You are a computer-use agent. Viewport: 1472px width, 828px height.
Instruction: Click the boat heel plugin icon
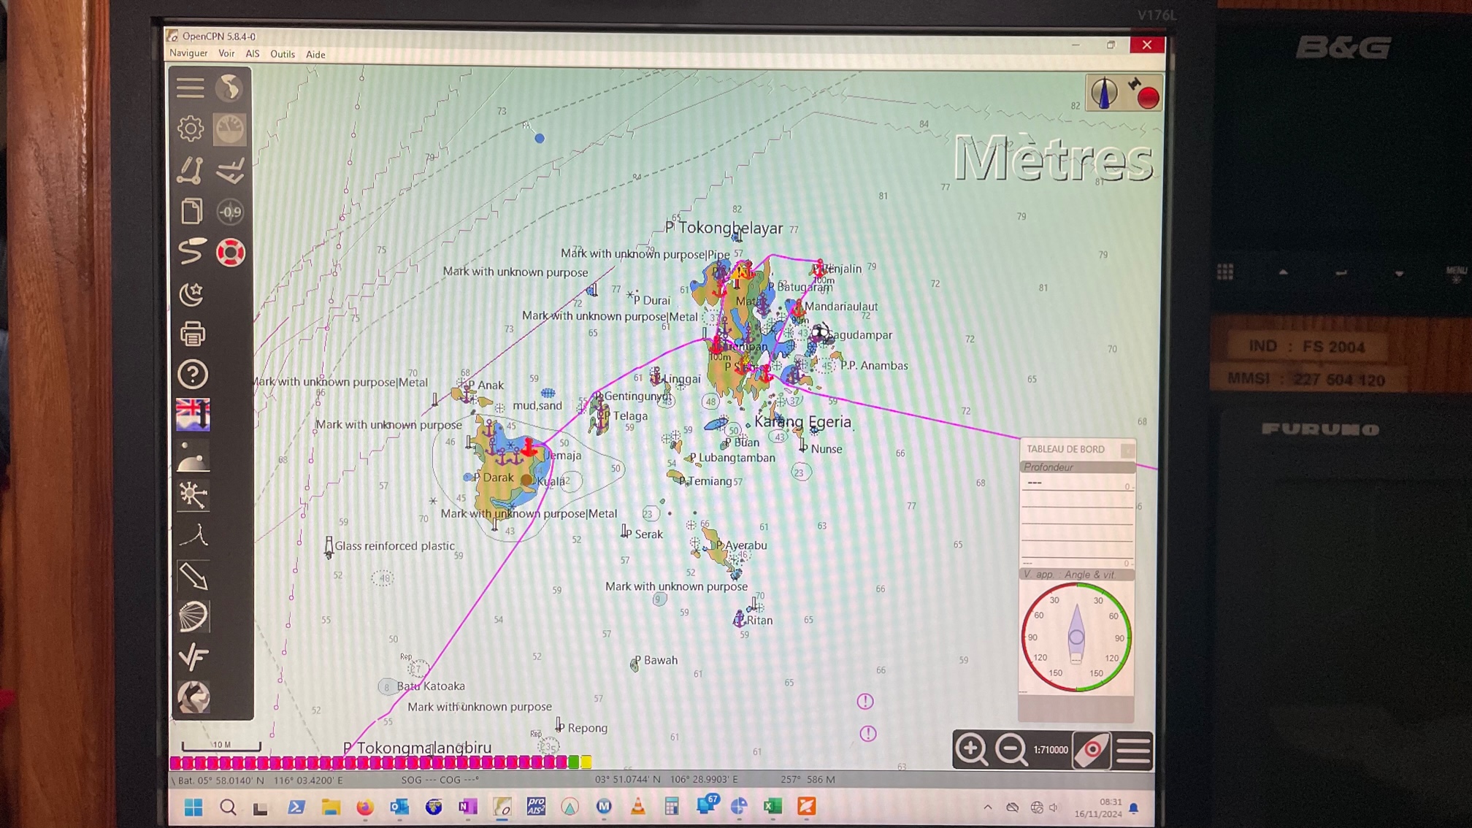tap(230, 171)
